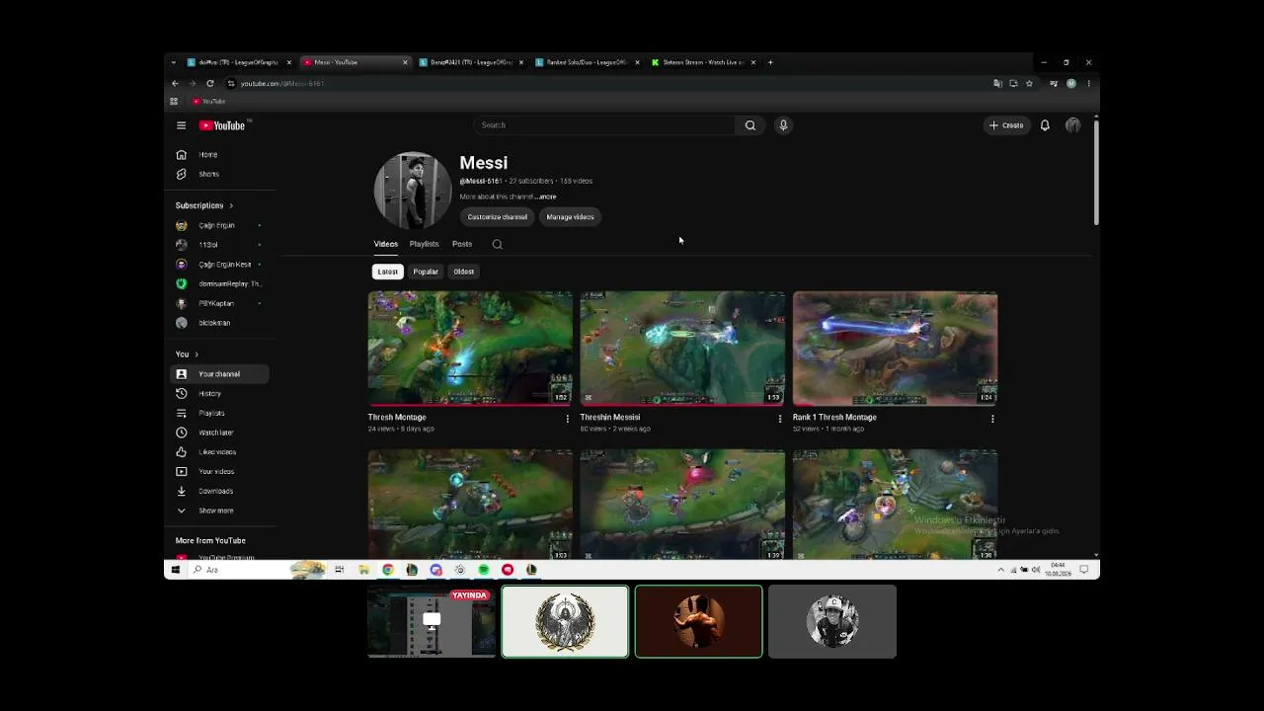Click the YouTube search input field
The width and height of the screenshot is (1264, 711).
(x=603, y=125)
